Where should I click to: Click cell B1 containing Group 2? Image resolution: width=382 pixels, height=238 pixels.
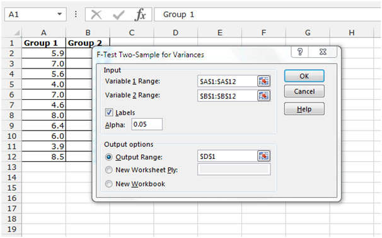click(x=88, y=43)
